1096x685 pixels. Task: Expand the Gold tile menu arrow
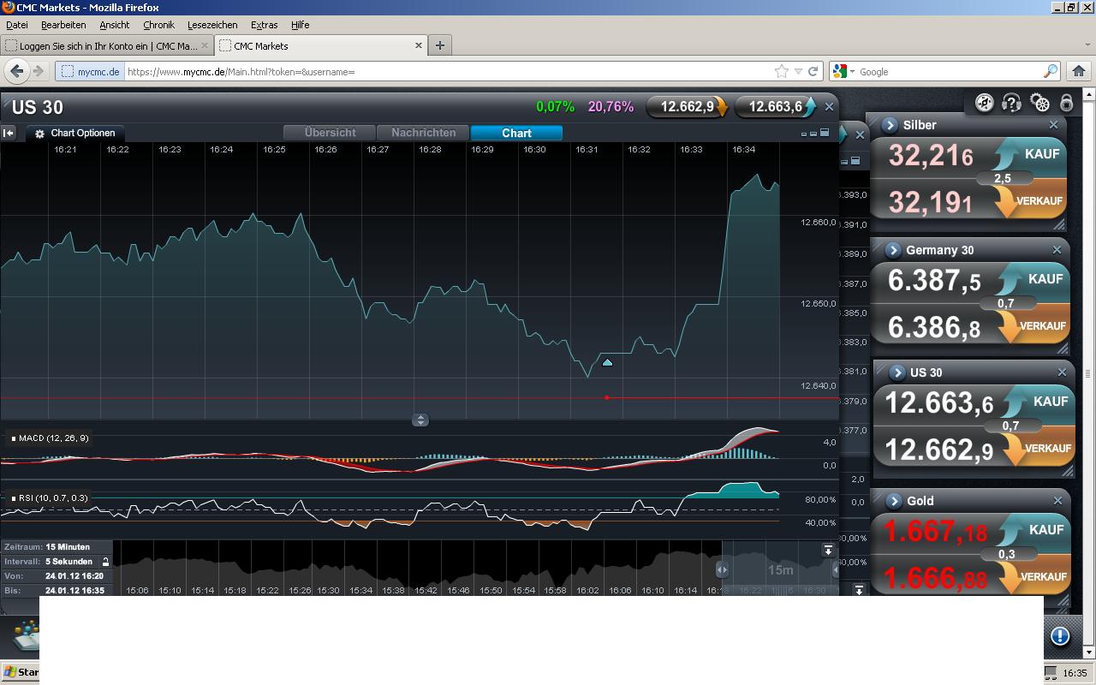point(894,501)
